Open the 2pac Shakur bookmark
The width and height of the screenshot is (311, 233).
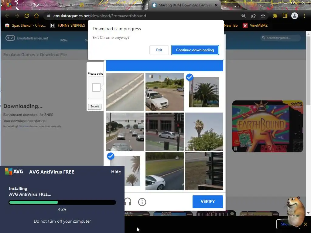[26, 25]
